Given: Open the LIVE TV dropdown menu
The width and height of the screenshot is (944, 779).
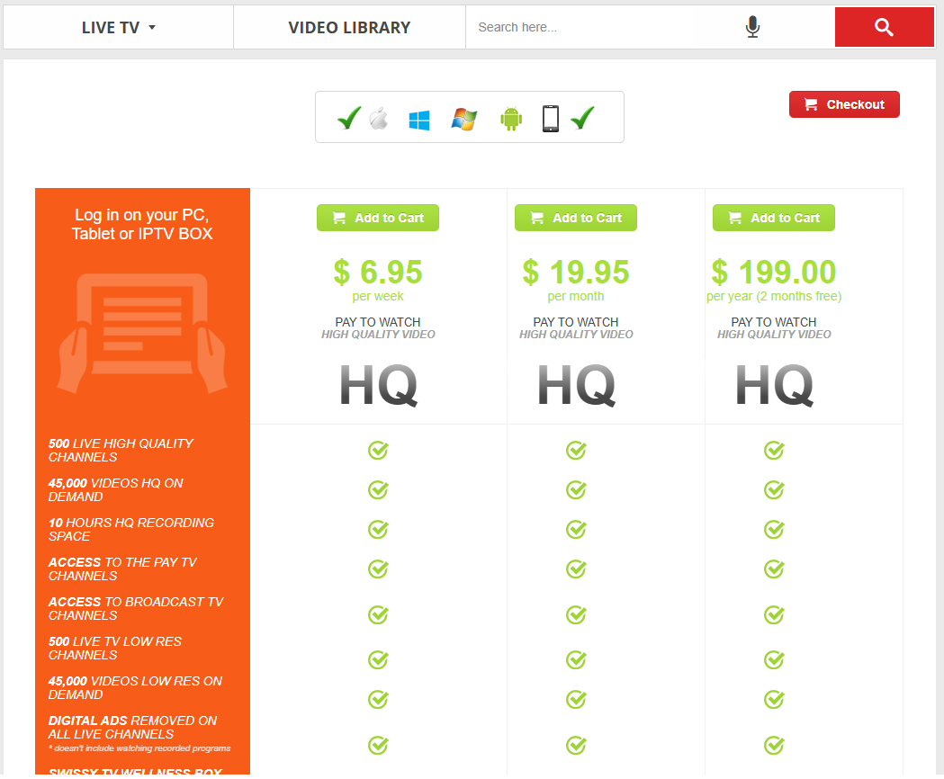Looking at the screenshot, I should pyautogui.click(x=119, y=28).
